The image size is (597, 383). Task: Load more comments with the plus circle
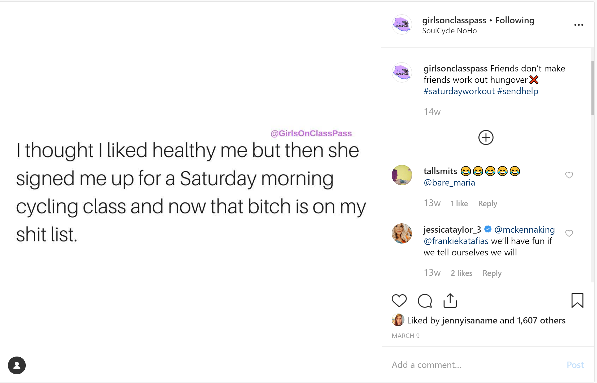pyautogui.click(x=486, y=138)
